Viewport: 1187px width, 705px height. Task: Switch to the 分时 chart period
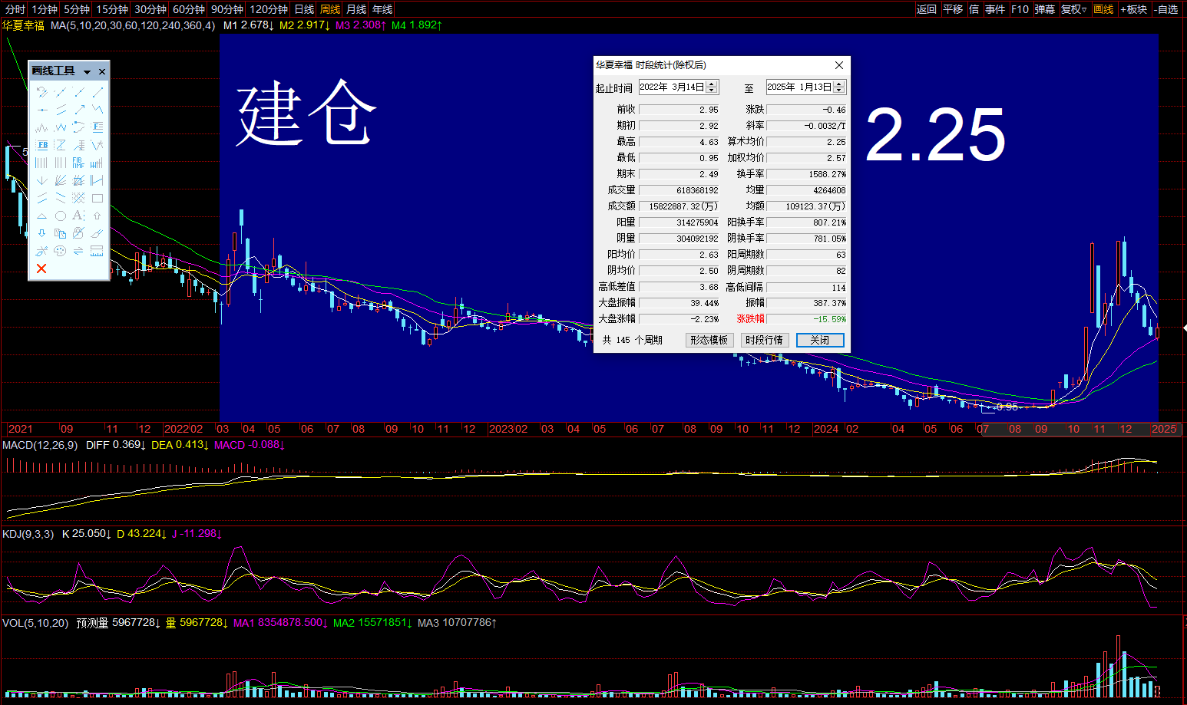[x=15, y=9]
